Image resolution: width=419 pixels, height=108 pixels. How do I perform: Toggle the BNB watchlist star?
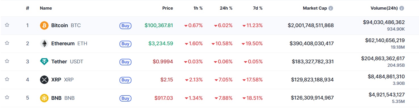click(x=7, y=98)
